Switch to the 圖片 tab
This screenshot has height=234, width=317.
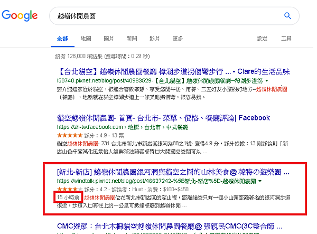[x=109, y=39]
